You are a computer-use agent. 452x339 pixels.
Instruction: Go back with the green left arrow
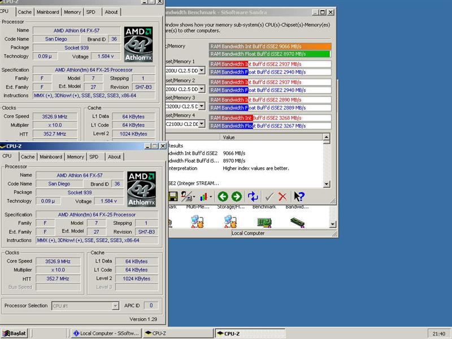point(223,197)
